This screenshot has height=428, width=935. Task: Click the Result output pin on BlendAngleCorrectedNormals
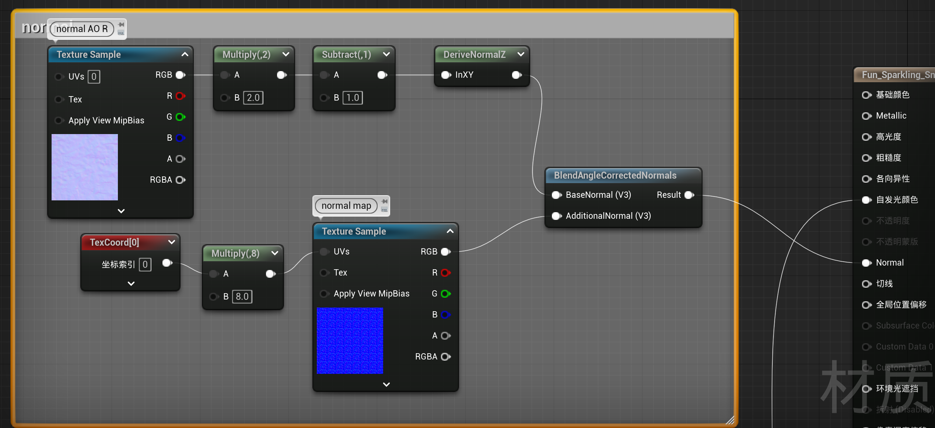689,195
